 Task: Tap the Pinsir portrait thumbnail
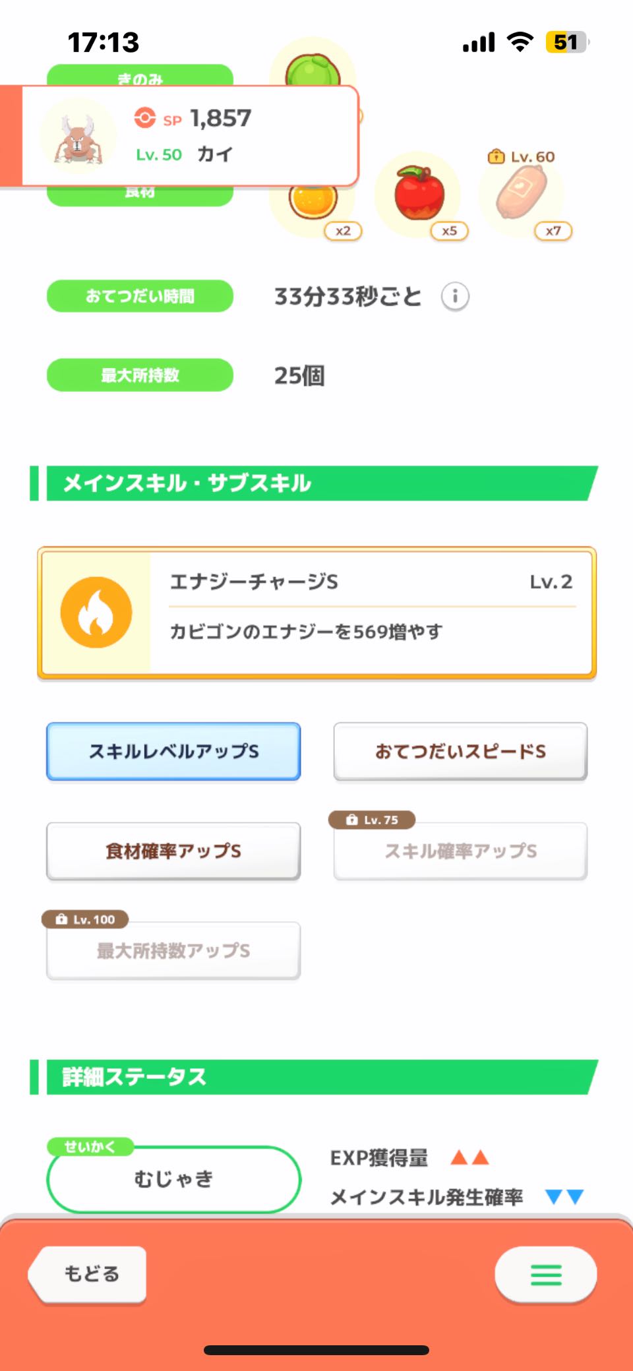coord(79,137)
